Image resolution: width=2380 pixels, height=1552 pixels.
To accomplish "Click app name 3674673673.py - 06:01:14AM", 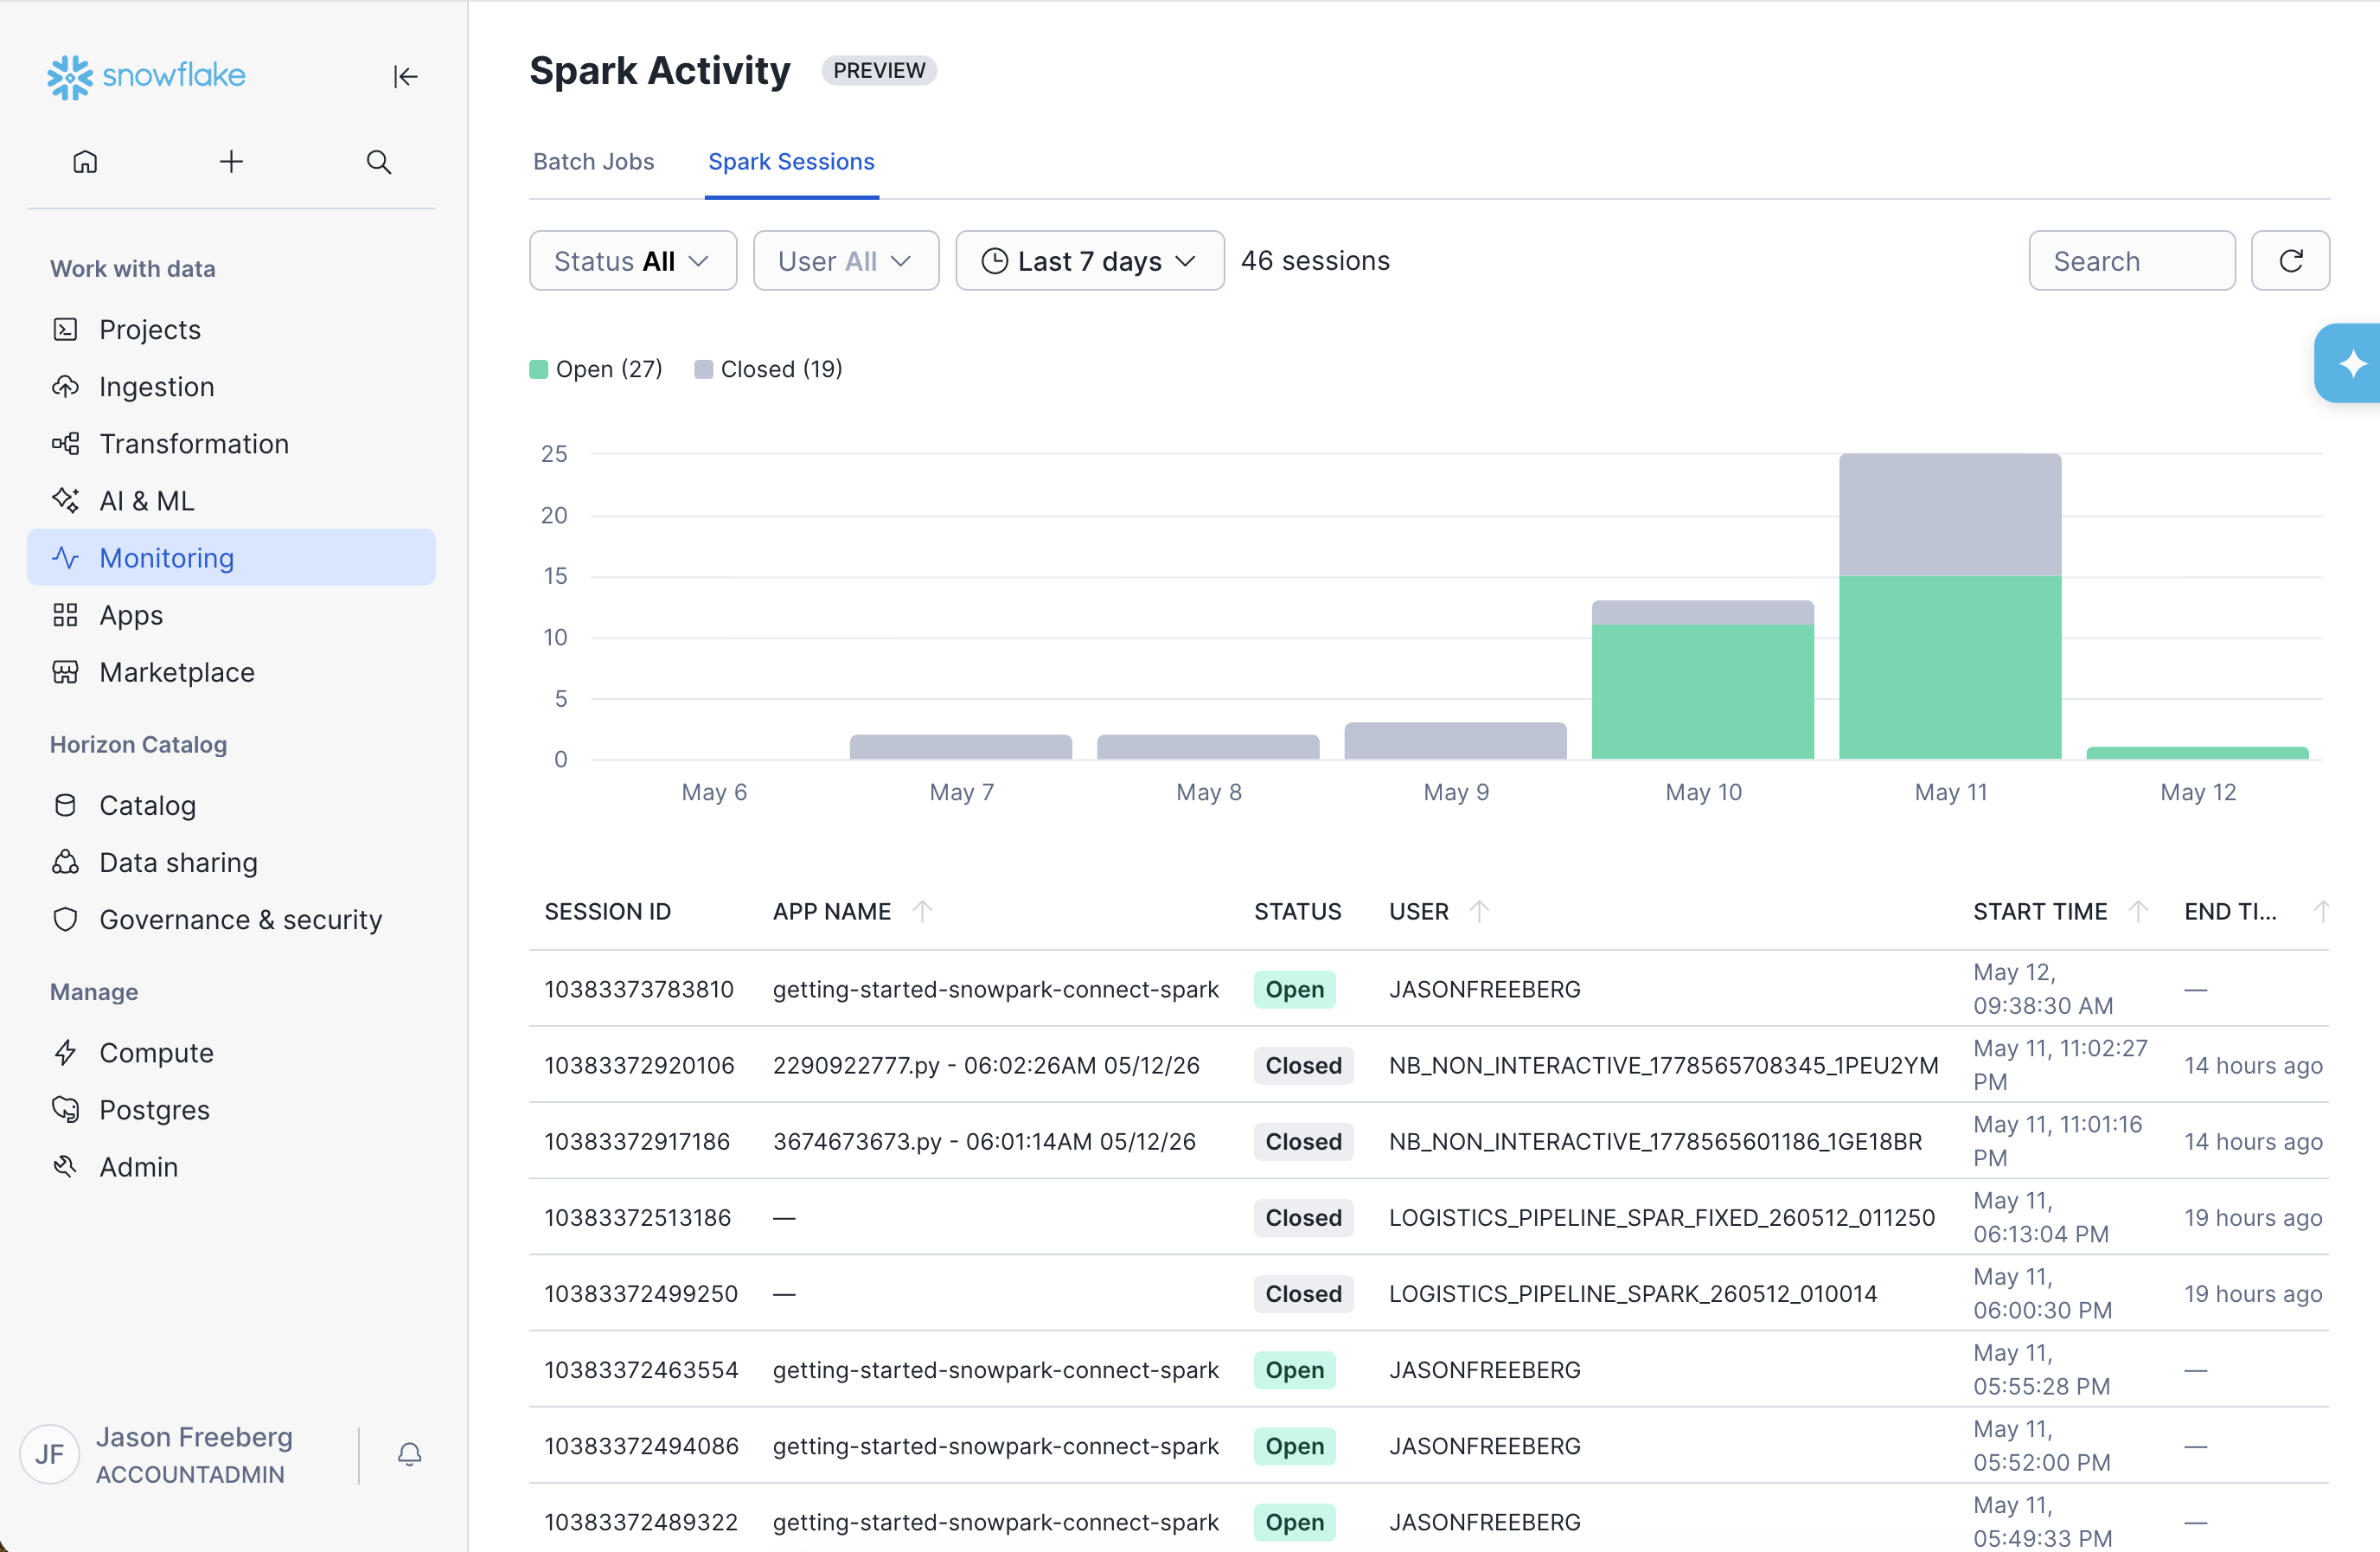I will point(984,1141).
